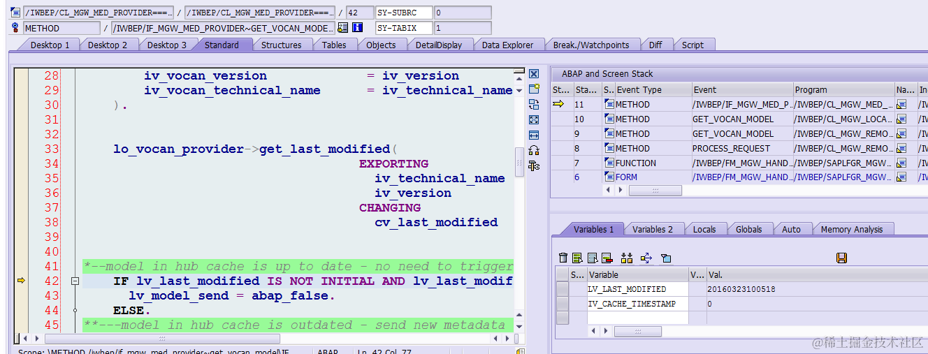Open Memory Analysis tab
Viewport: 928px width, 354px height.
(x=852, y=229)
